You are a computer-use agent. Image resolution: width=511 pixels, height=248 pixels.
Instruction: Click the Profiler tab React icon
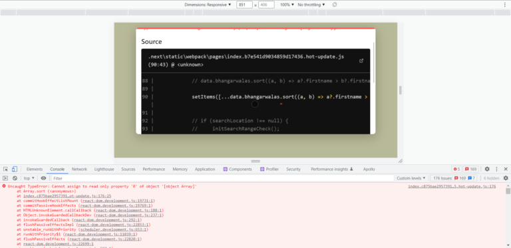[262, 170]
